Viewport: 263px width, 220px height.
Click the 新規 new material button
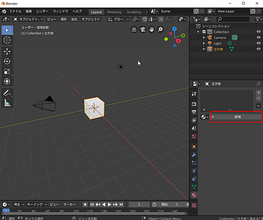236,117
